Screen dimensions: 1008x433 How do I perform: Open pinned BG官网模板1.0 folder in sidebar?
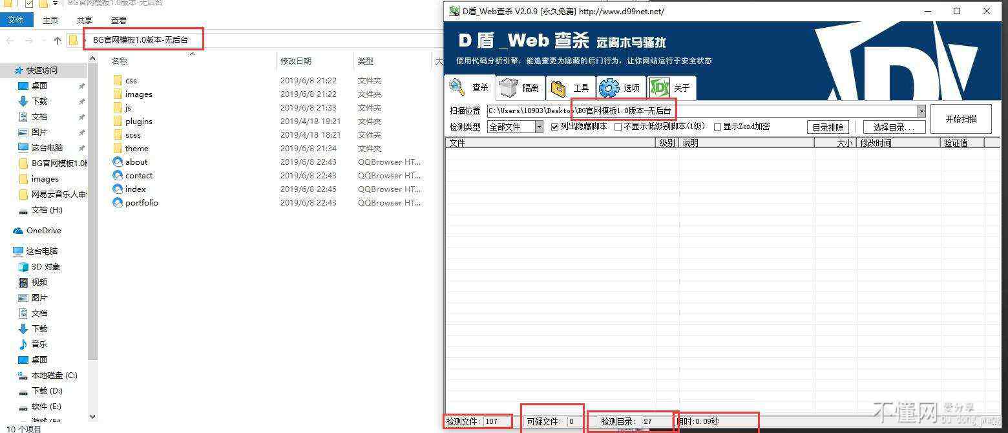coord(59,163)
